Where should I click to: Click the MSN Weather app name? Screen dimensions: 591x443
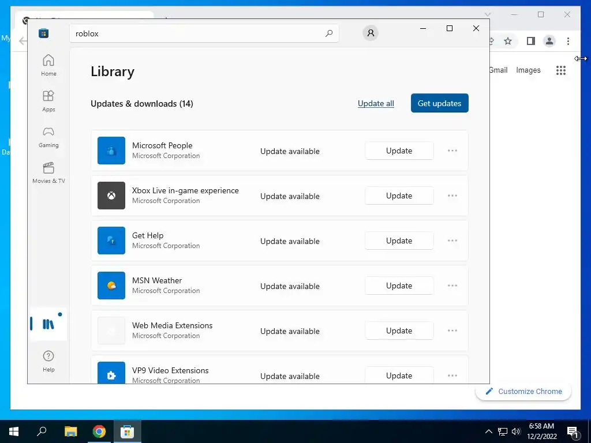click(x=157, y=280)
